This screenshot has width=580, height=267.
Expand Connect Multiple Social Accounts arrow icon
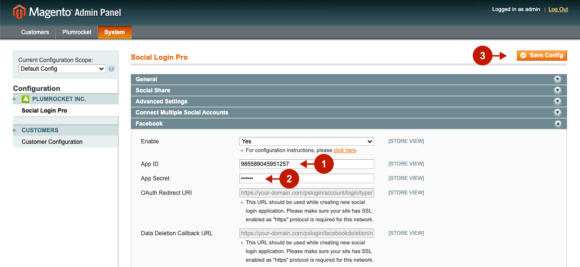click(x=557, y=113)
